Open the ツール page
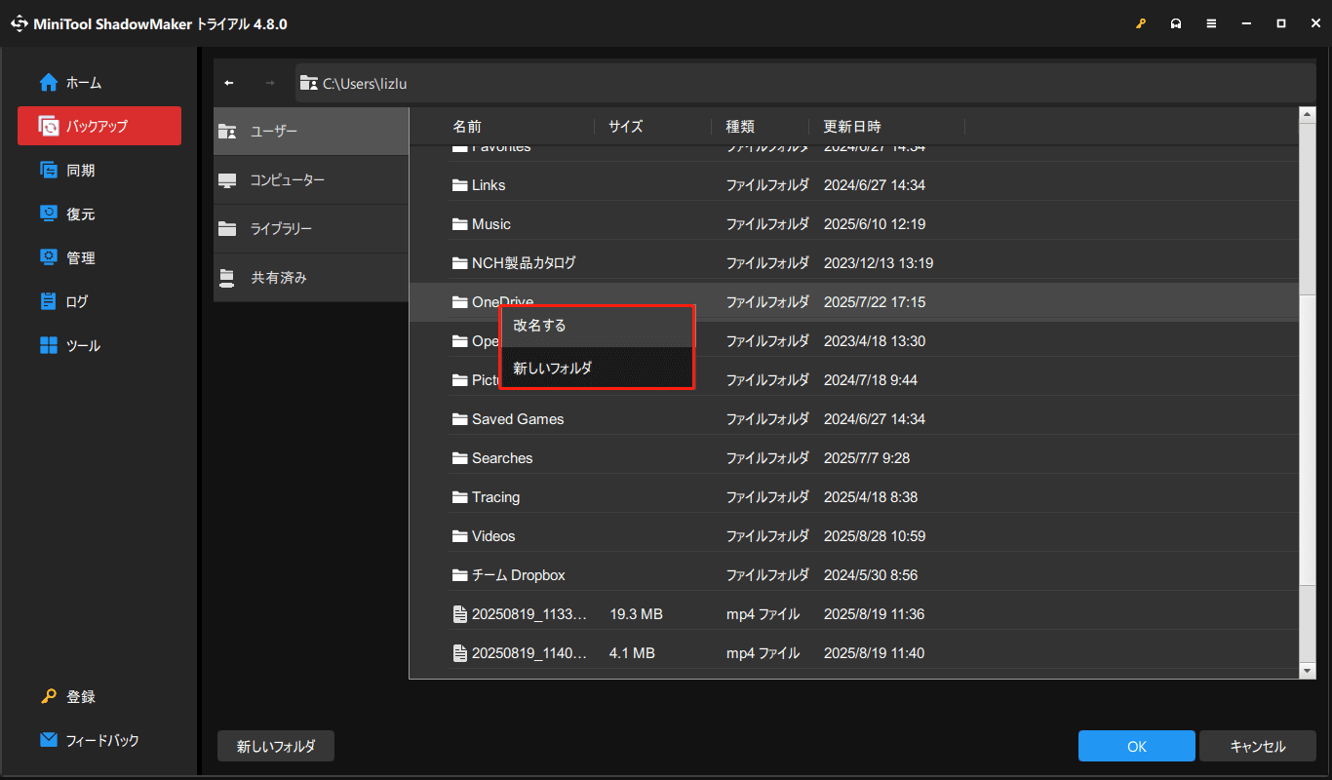 pyautogui.click(x=99, y=345)
